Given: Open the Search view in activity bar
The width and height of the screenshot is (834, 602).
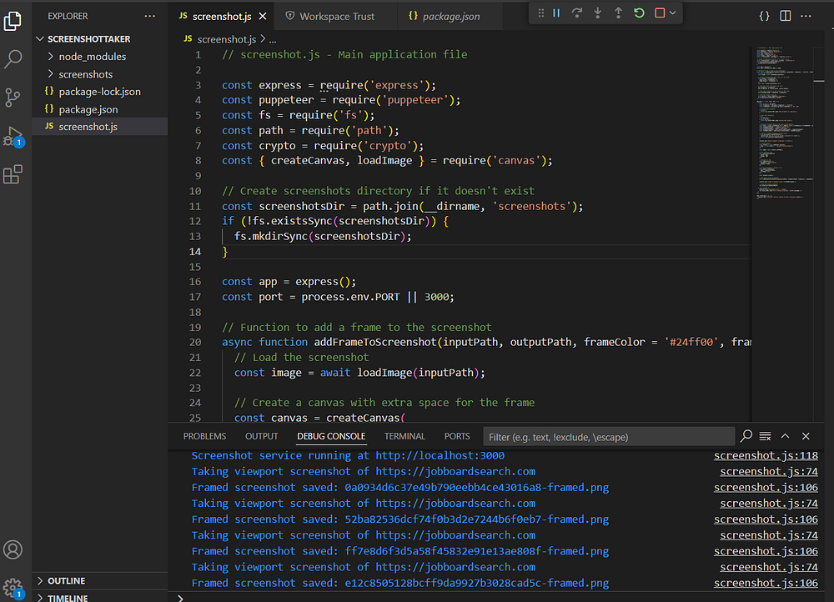Looking at the screenshot, I should click(x=13, y=59).
